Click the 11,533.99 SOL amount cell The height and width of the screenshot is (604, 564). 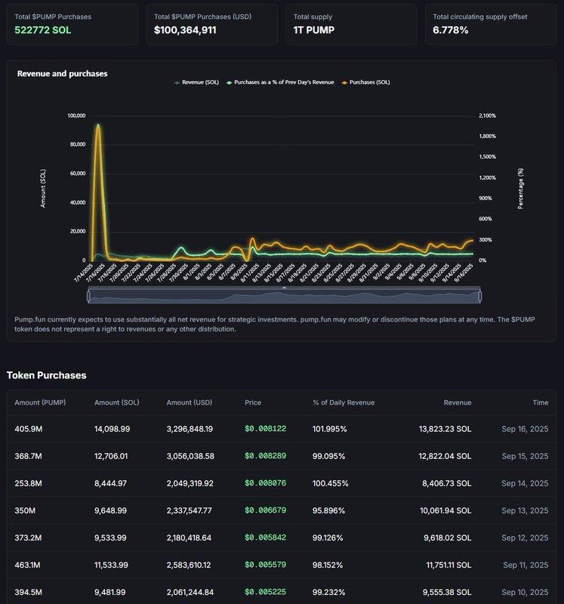[111, 565]
